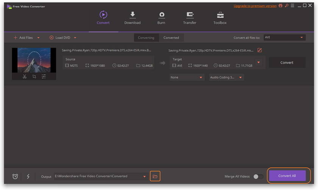The height and width of the screenshot is (190, 318).
Task: Click the Convert button for the Saving Private Ryan file
Action: 287,63
